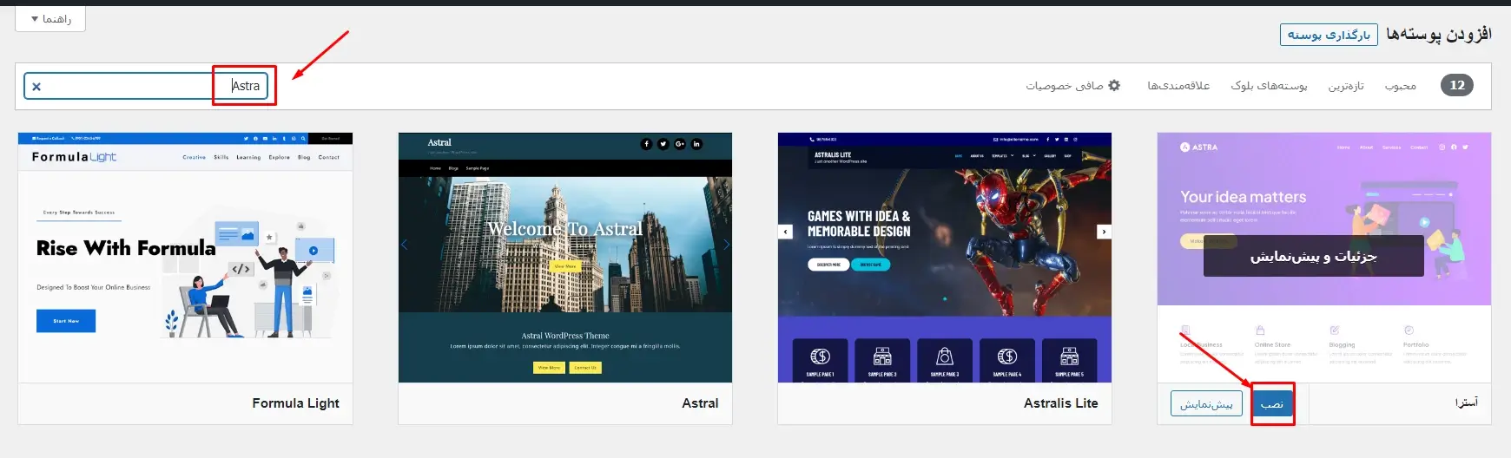The image size is (1511, 458).
Task: Preview the Astra theme with پیش‌نمایش
Action: 1206,403
